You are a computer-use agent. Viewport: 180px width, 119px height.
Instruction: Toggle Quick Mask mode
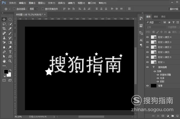(x=4, y=80)
